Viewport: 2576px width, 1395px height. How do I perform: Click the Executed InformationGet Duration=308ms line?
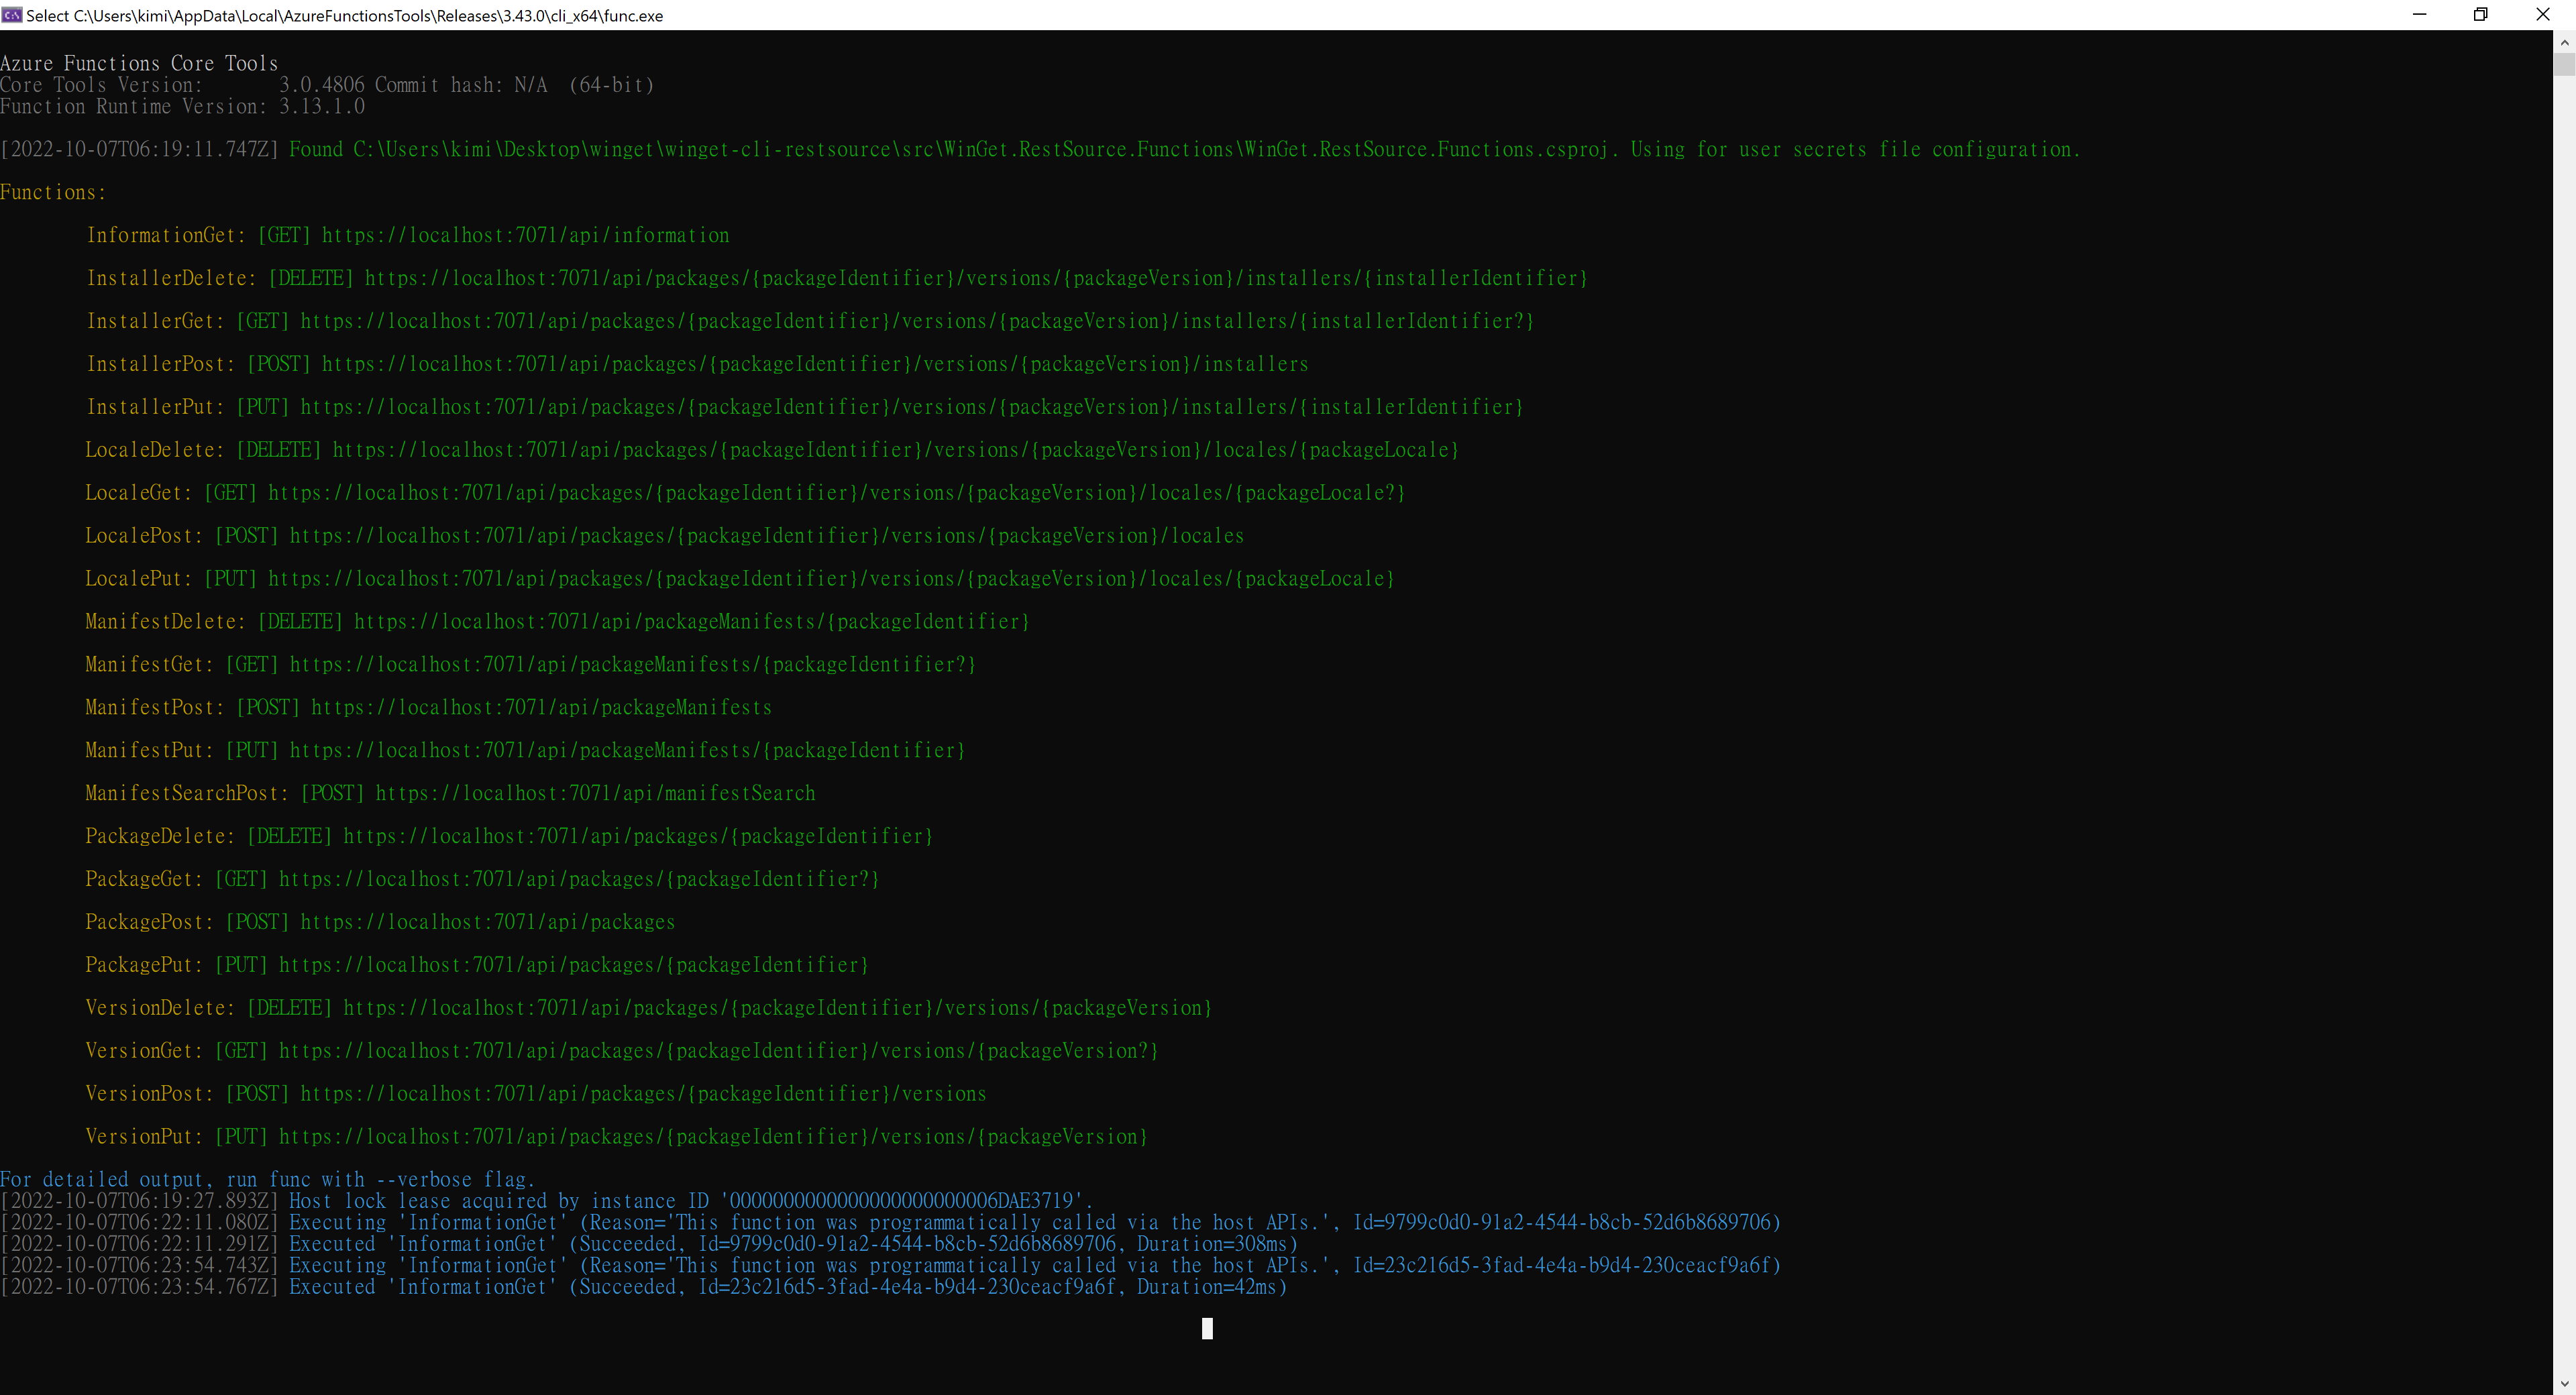[x=649, y=1244]
